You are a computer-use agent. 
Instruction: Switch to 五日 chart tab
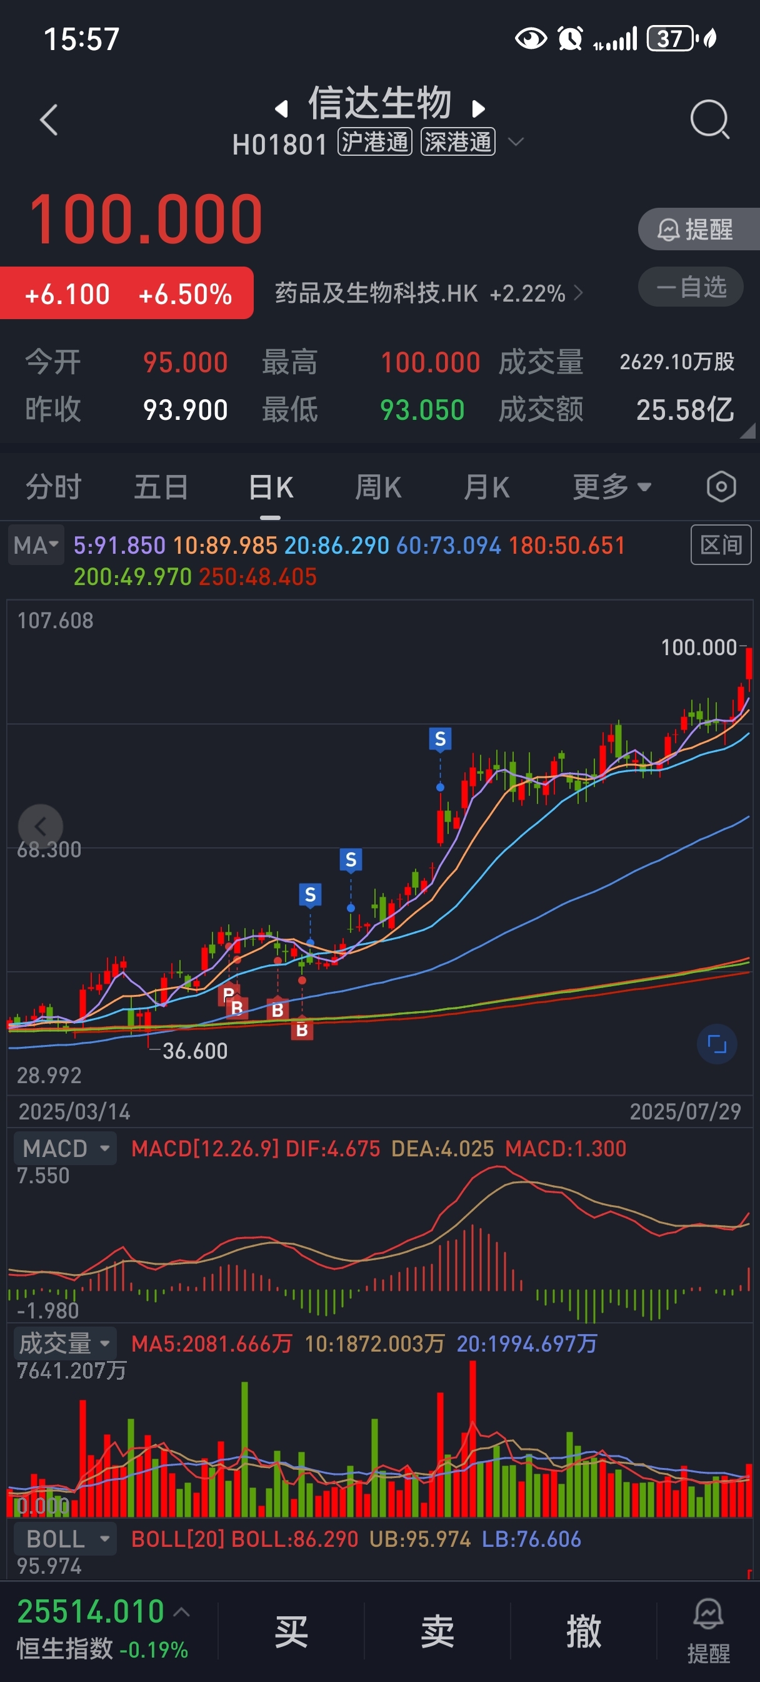click(161, 487)
